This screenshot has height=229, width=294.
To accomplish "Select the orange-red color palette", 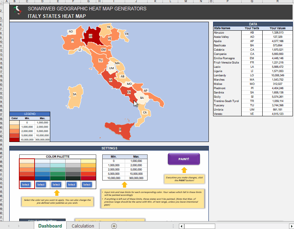I will [x=26, y=184].
